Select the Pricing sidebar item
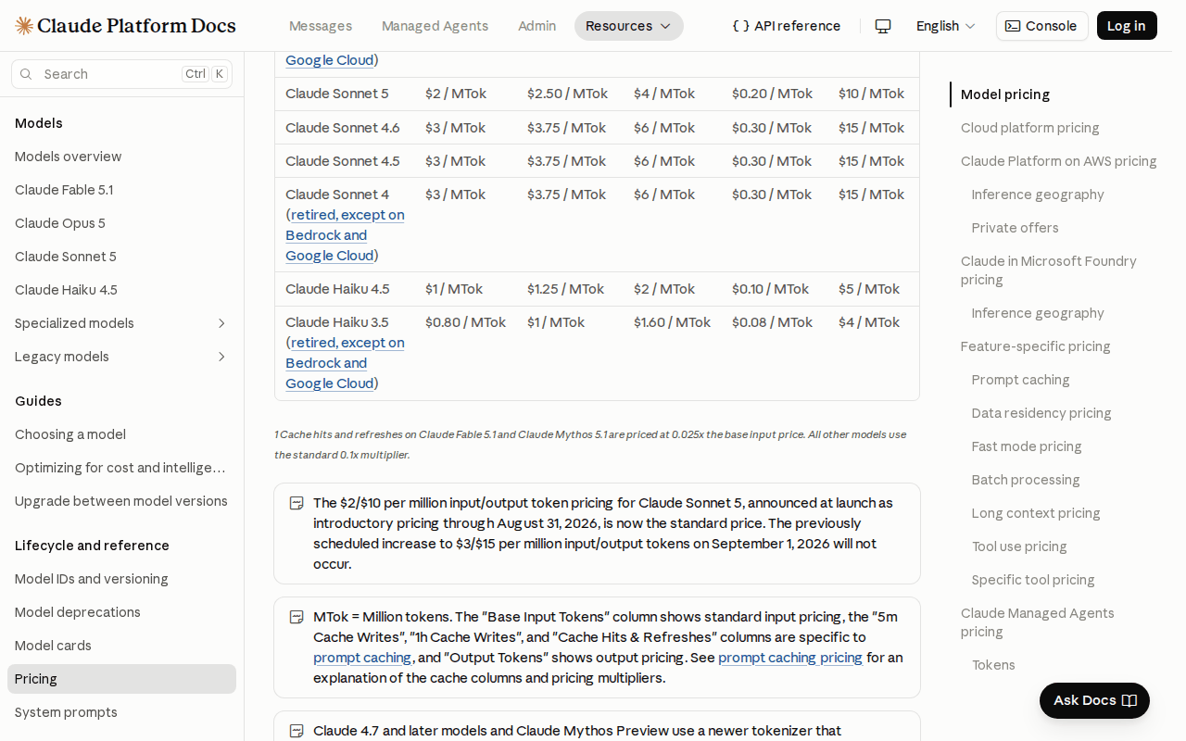 121,679
